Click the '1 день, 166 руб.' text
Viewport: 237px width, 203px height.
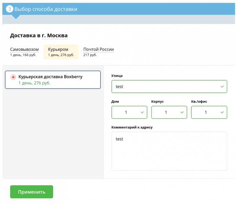pyautogui.click(x=23, y=55)
